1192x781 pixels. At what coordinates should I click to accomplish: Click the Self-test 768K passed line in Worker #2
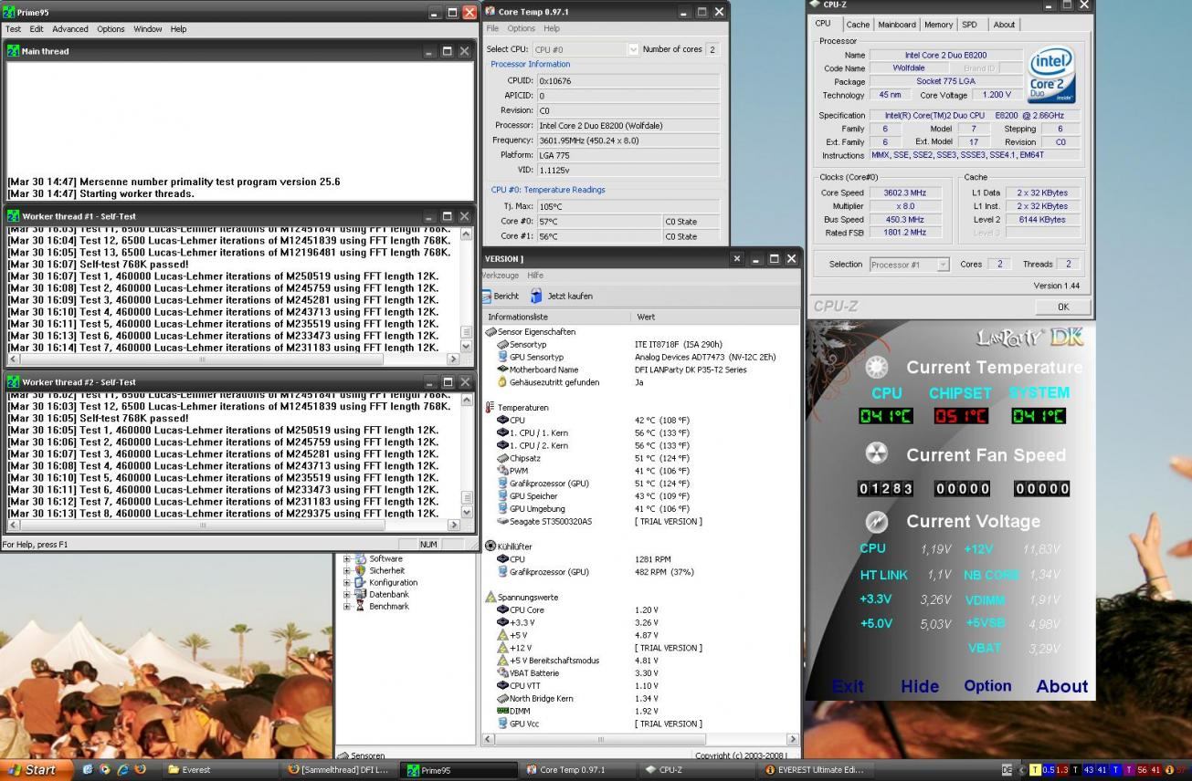tap(98, 418)
